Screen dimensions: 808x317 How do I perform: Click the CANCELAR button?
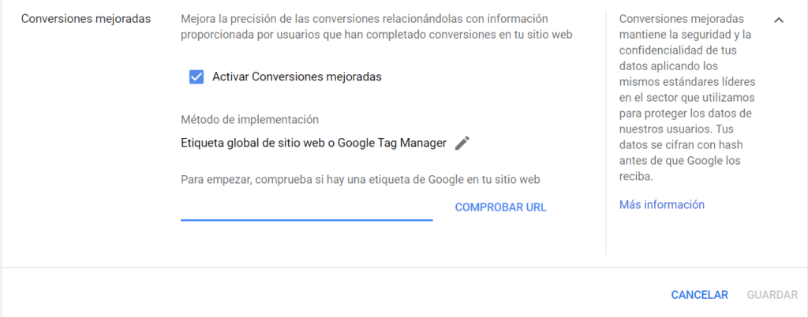click(x=699, y=295)
